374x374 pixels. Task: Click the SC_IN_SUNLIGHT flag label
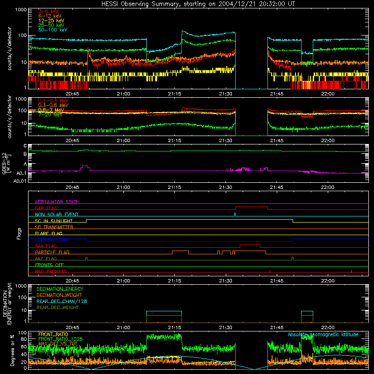click(54, 221)
